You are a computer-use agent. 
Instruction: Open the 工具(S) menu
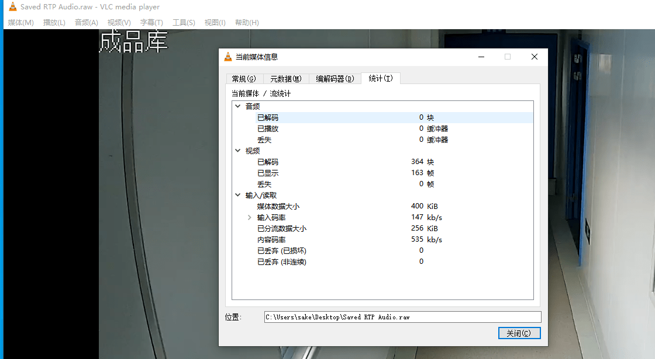click(184, 23)
